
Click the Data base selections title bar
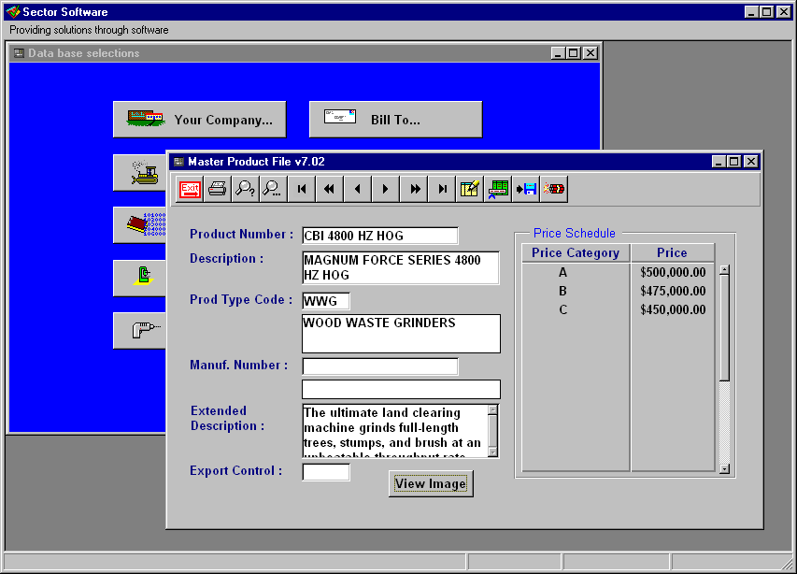(305, 53)
